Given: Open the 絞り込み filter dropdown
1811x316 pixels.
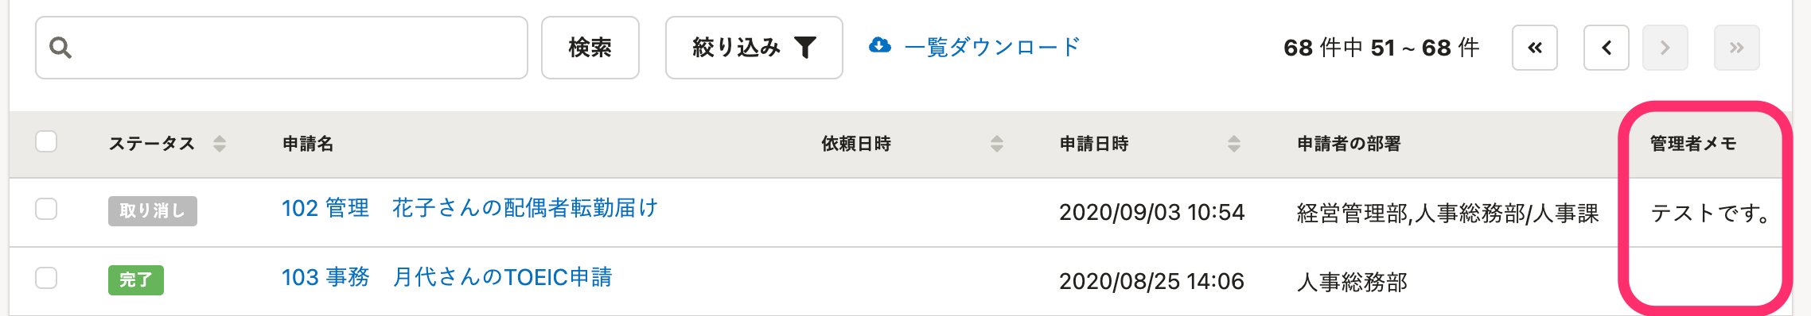Looking at the screenshot, I should (754, 48).
